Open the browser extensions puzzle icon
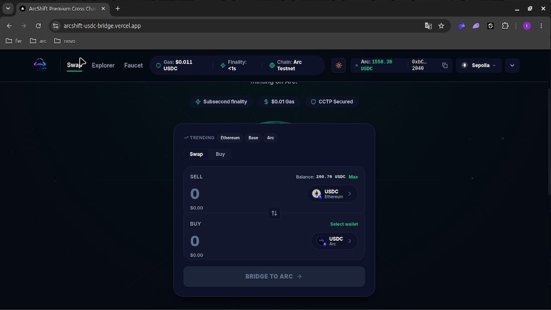This screenshot has height=310, width=551. tap(505, 26)
